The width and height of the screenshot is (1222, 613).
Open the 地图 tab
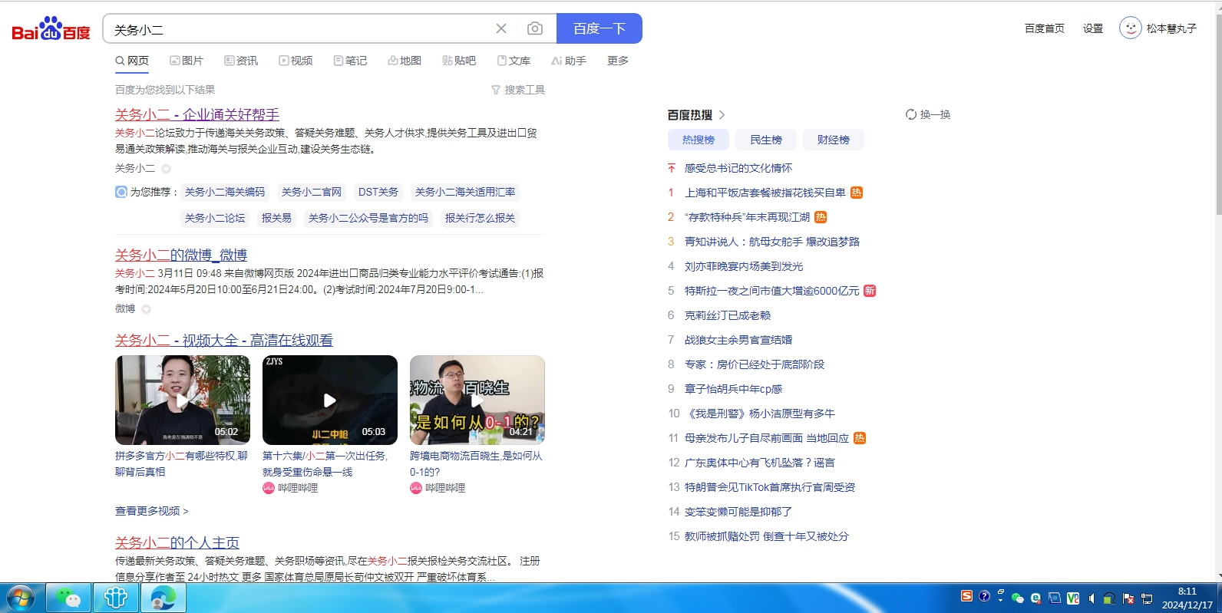click(405, 61)
